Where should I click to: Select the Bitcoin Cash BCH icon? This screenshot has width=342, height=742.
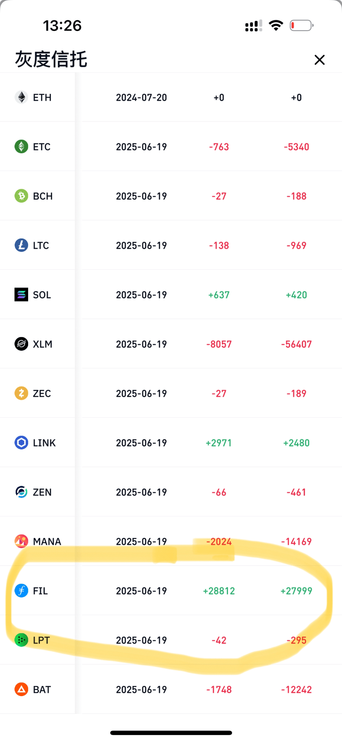point(21,196)
